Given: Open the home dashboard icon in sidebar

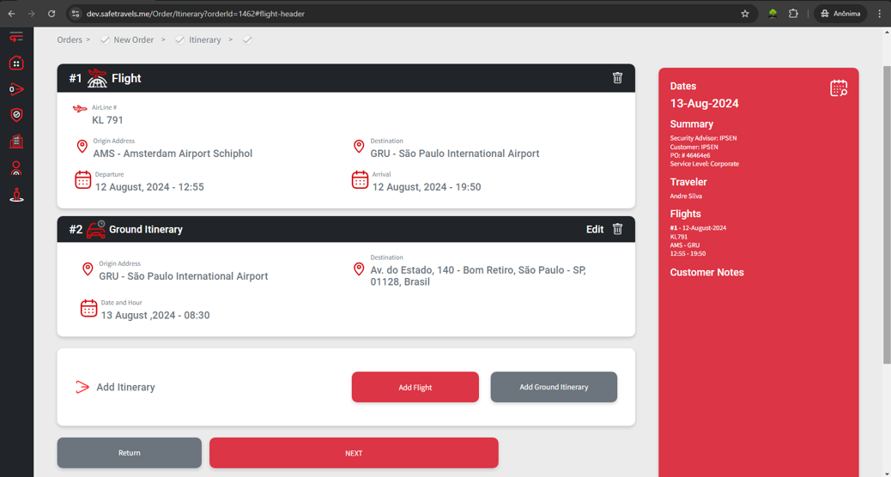Looking at the screenshot, I should tap(16, 63).
